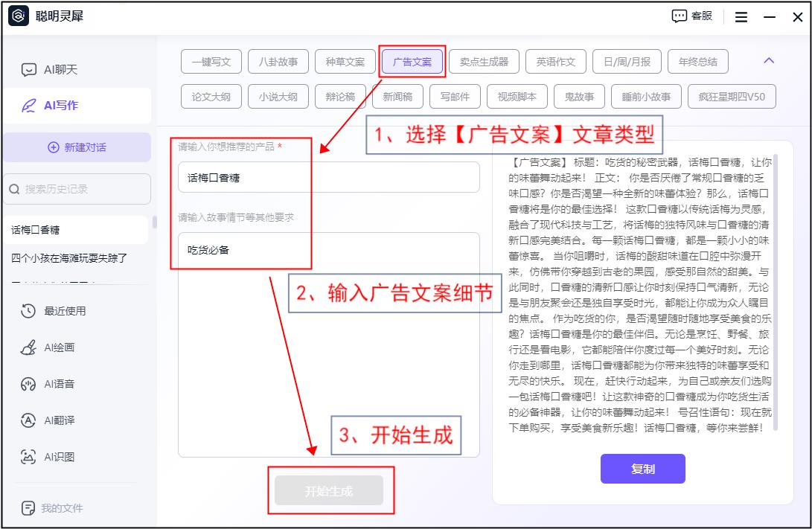Choose the 疯狂星期四V50 template

tap(732, 97)
